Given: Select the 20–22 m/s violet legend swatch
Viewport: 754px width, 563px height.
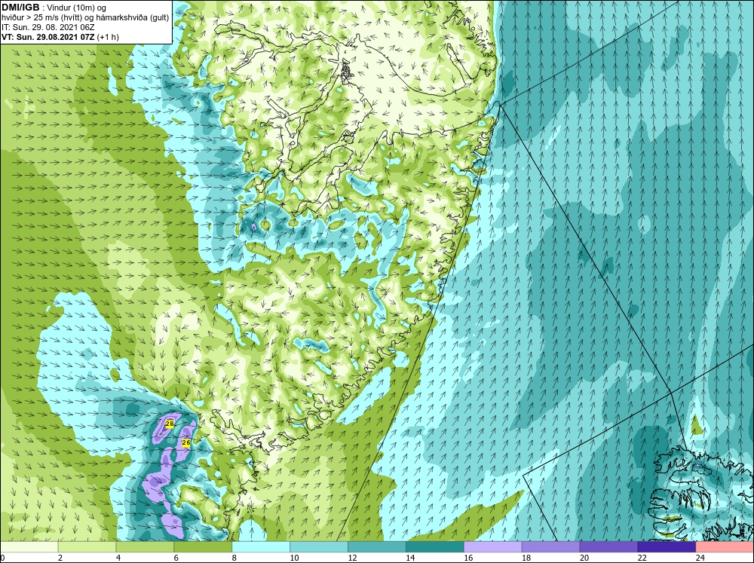Looking at the screenshot, I should (608, 546).
